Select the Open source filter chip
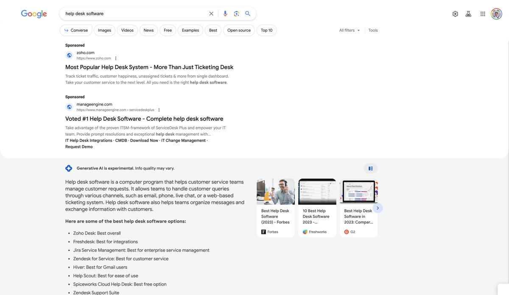The image size is (509, 295). click(x=239, y=30)
